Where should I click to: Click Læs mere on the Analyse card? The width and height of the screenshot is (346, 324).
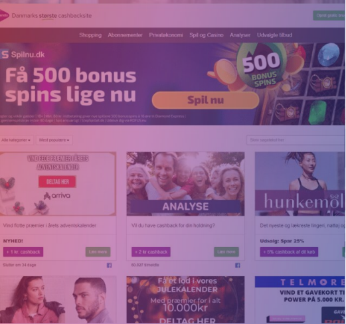click(x=226, y=252)
